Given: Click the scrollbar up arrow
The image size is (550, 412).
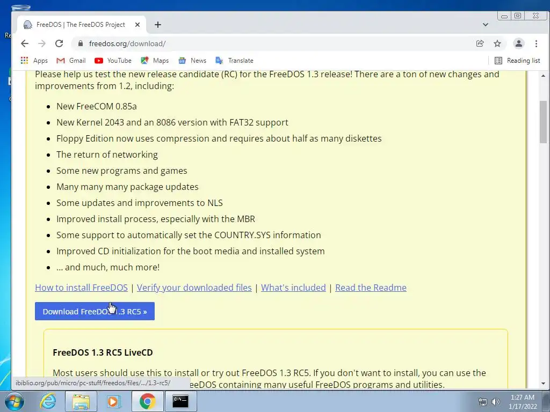Looking at the screenshot, I should tap(543, 75).
